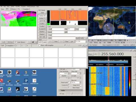Select the Martin 1 mode
Image resolution: width=136 pixels, height=102 pixels.
pos(42,31)
